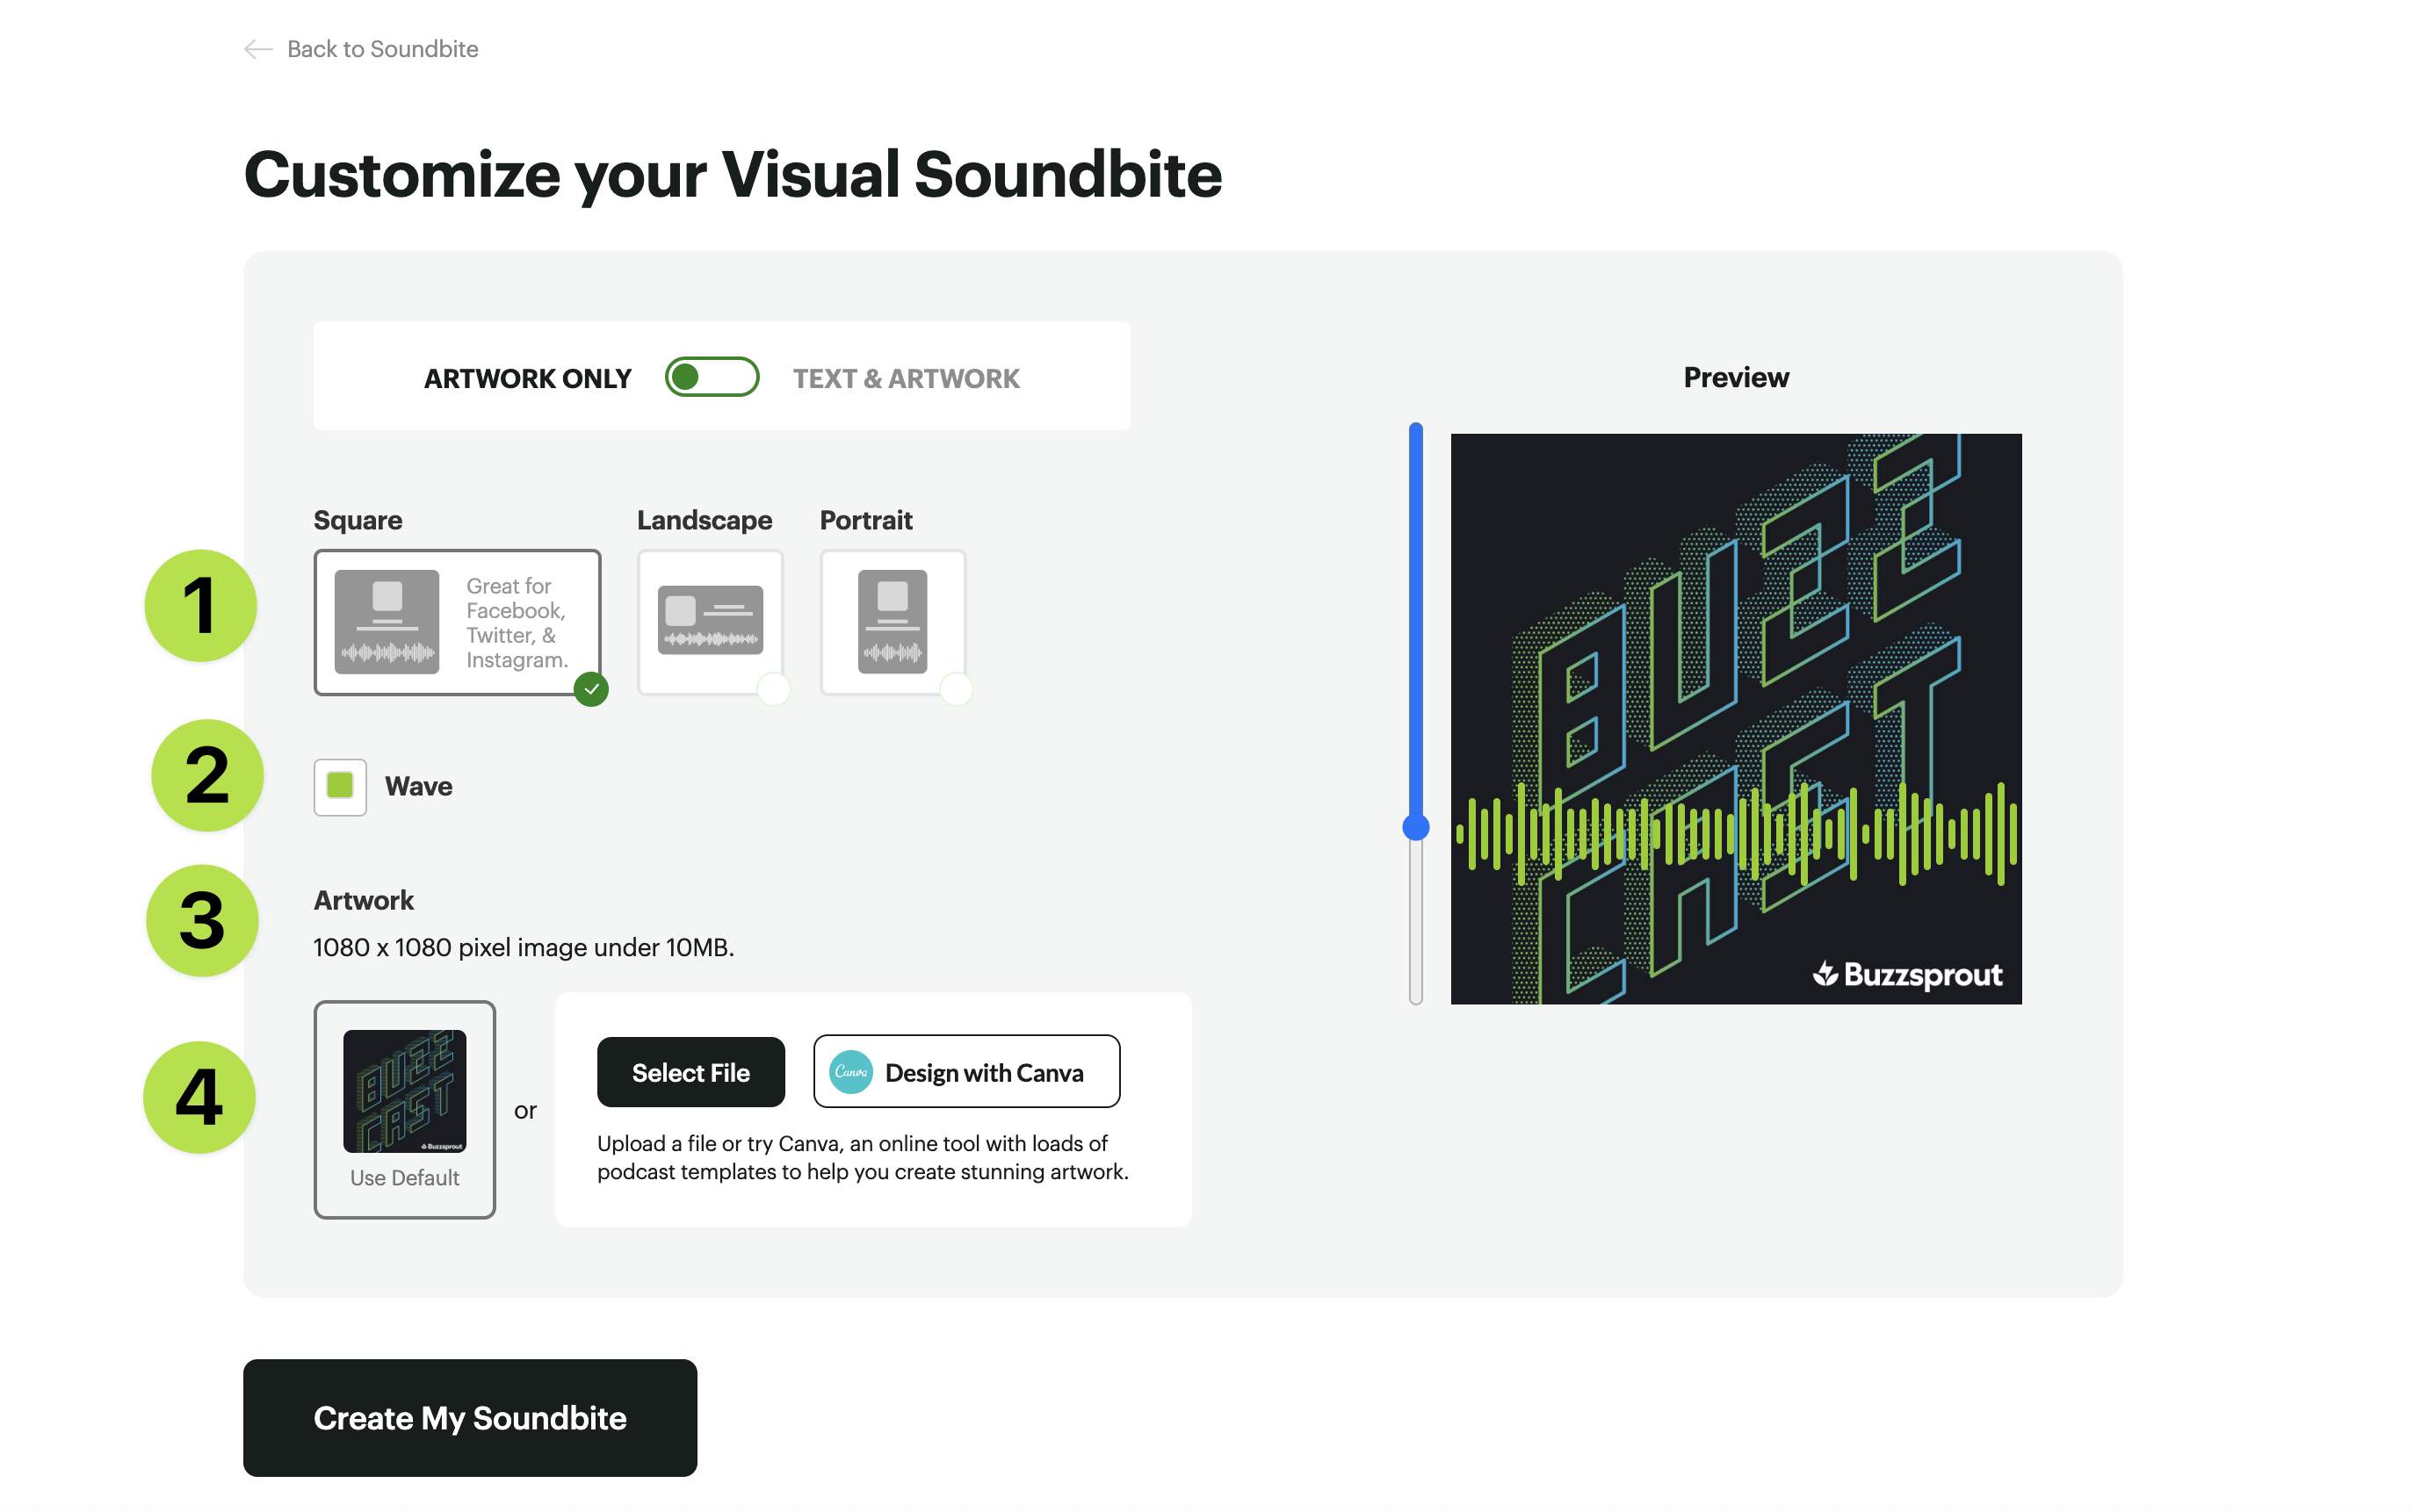
Task: Click the green step 2 badge
Action: (207, 775)
